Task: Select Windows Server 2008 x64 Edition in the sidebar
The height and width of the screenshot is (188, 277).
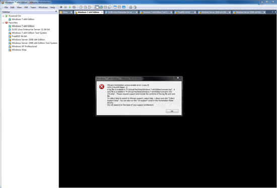Action: 28,40
